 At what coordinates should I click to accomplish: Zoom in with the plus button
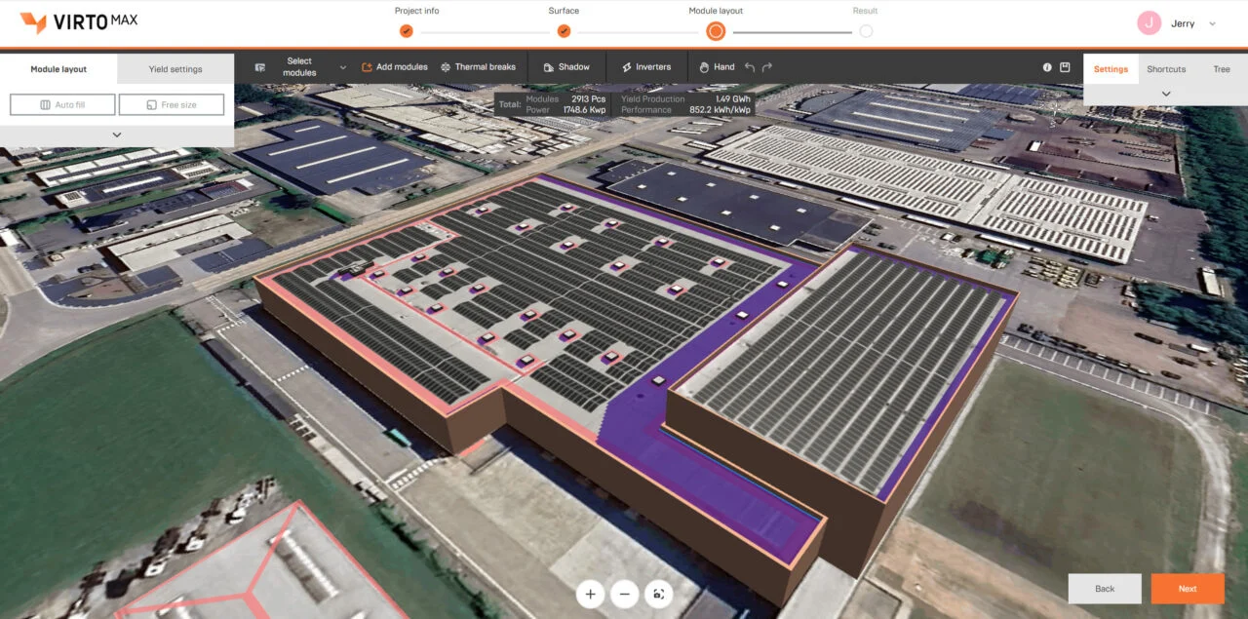click(590, 594)
